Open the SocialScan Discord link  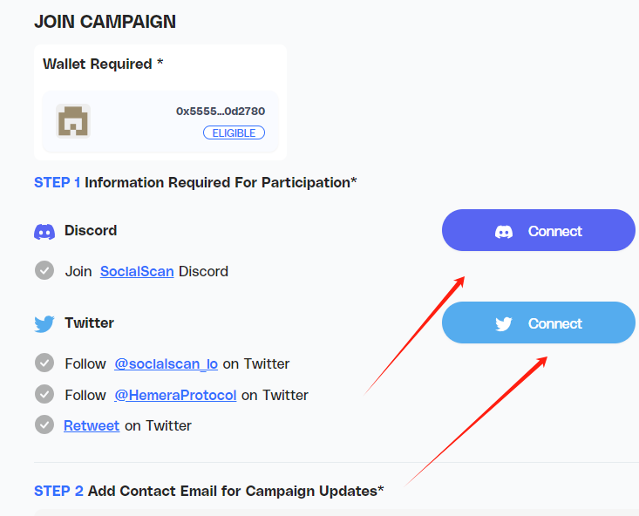138,271
